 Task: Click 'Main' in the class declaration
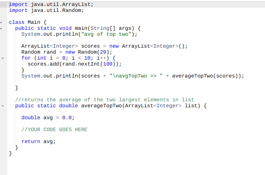(x=34, y=22)
